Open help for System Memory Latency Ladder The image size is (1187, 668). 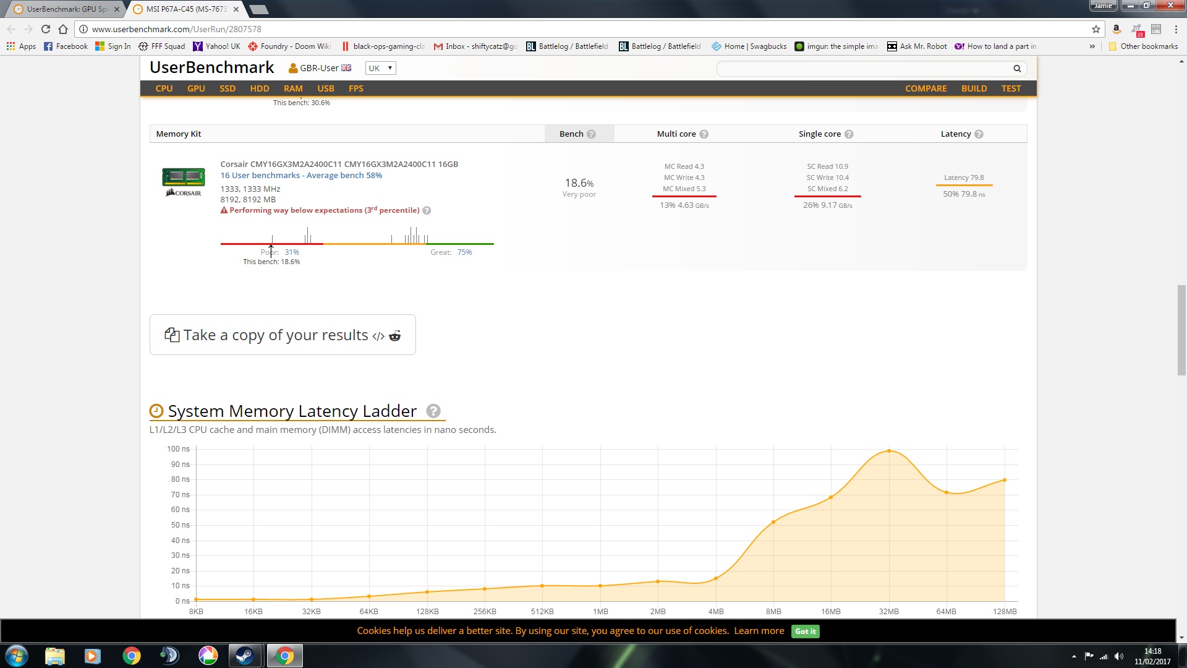click(433, 411)
